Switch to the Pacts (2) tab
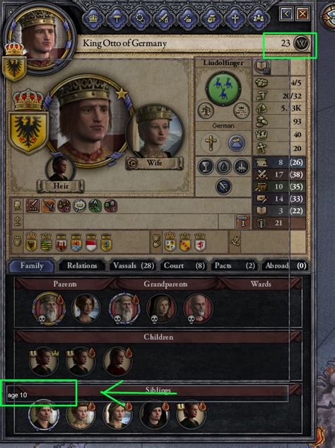 [x=235, y=265]
